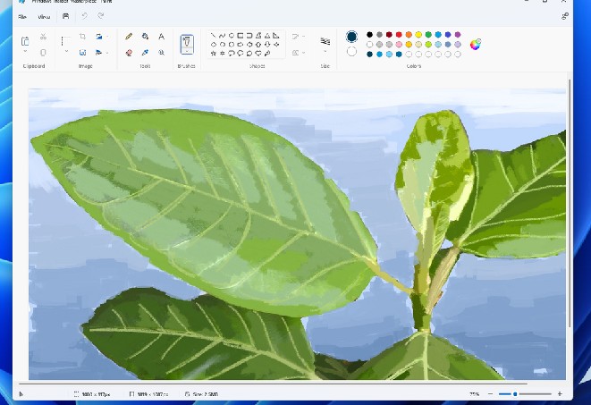The height and width of the screenshot is (405, 591).
Task: Click the Undo arrow
Action: coord(84,16)
